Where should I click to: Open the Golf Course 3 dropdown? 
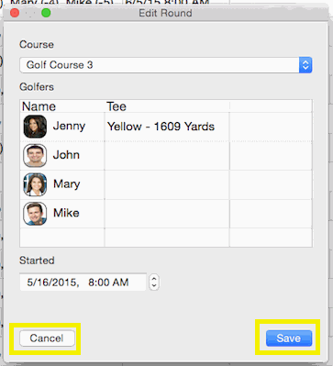[166, 65]
